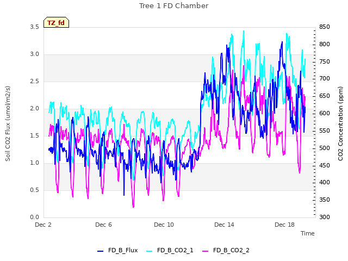Click the 450 right axis tick label
Viewport: 348px width, 261px height.
(x=325, y=165)
